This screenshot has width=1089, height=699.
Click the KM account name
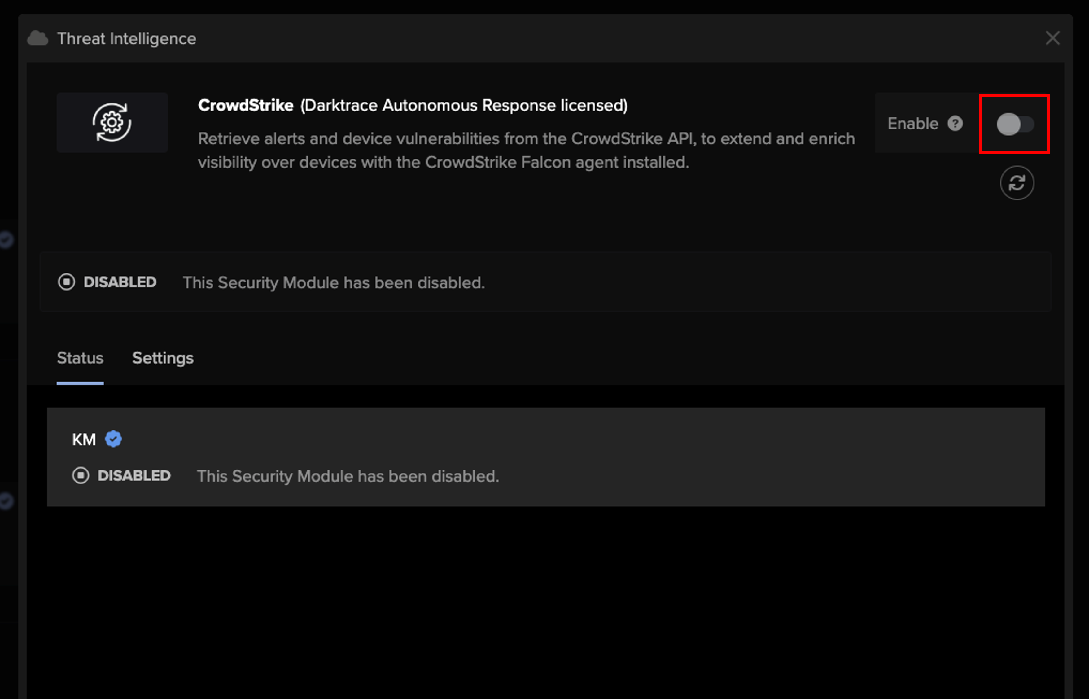point(84,439)
